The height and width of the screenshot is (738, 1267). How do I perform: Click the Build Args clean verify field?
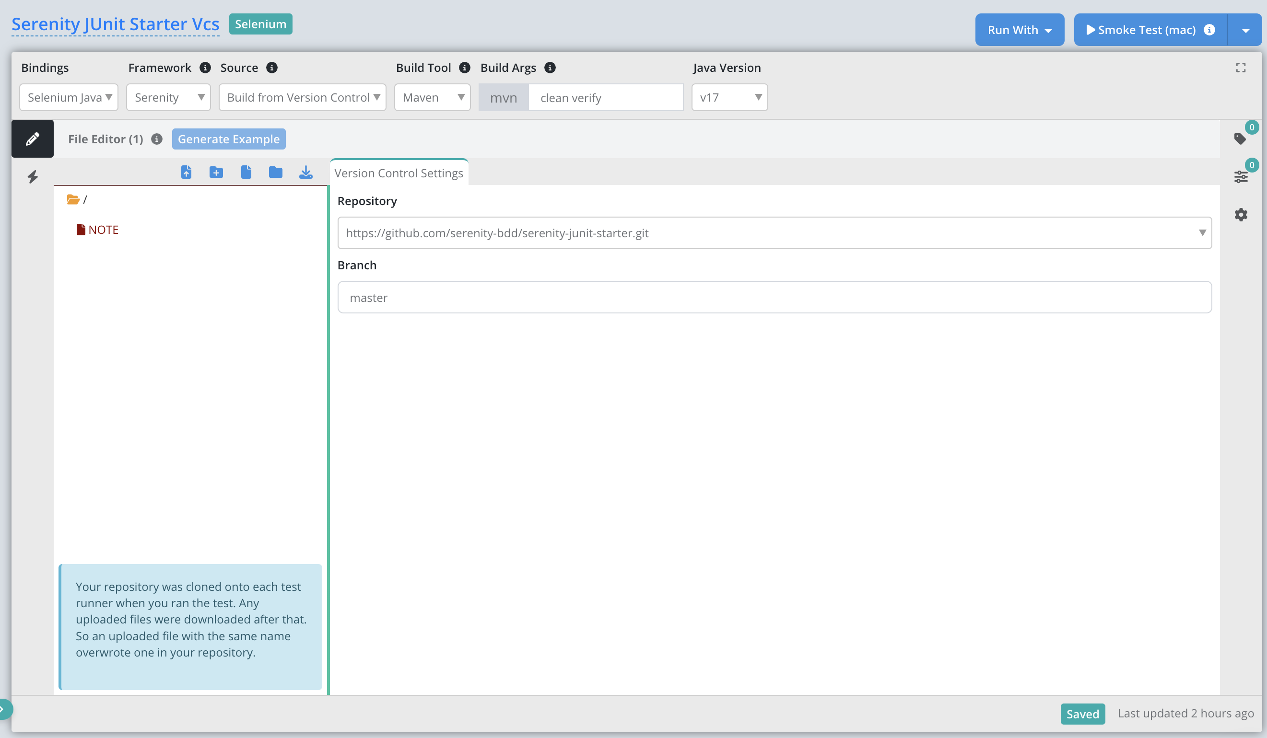tap(606, 97)
